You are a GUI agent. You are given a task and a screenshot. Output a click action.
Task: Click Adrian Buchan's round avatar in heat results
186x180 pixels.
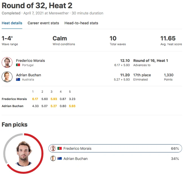point(7,77)
